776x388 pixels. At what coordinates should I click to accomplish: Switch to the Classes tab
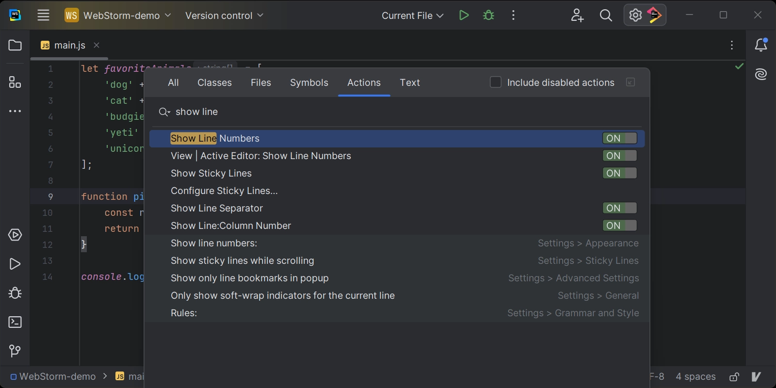pyautogui.click(x=214, y=82)
